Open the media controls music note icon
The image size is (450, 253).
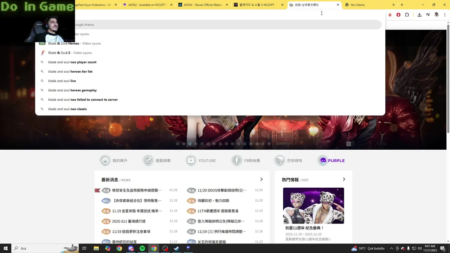[x=428, y=15]
